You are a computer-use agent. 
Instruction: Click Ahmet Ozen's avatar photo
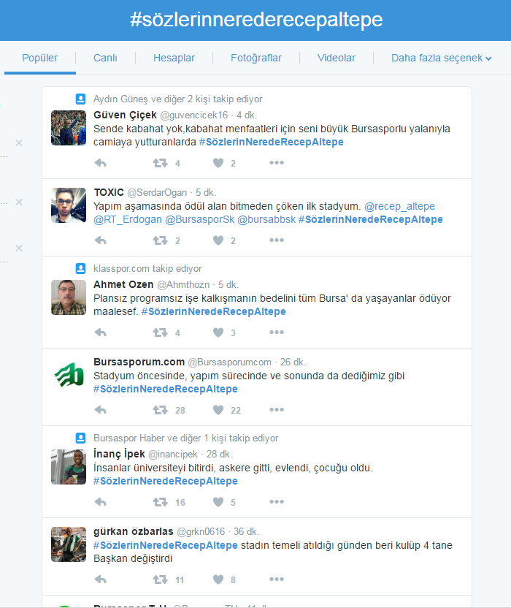(x=69, y=297)
